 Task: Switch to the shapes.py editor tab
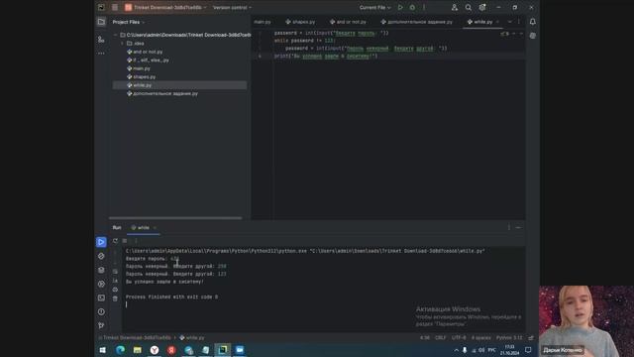[300, 22]
